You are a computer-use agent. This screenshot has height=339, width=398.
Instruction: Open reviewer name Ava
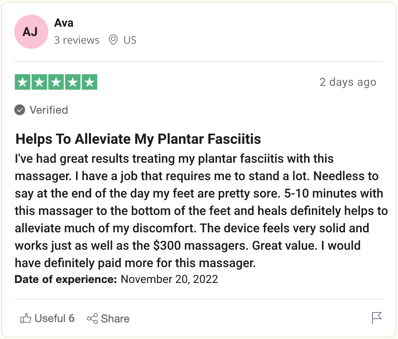64,23
